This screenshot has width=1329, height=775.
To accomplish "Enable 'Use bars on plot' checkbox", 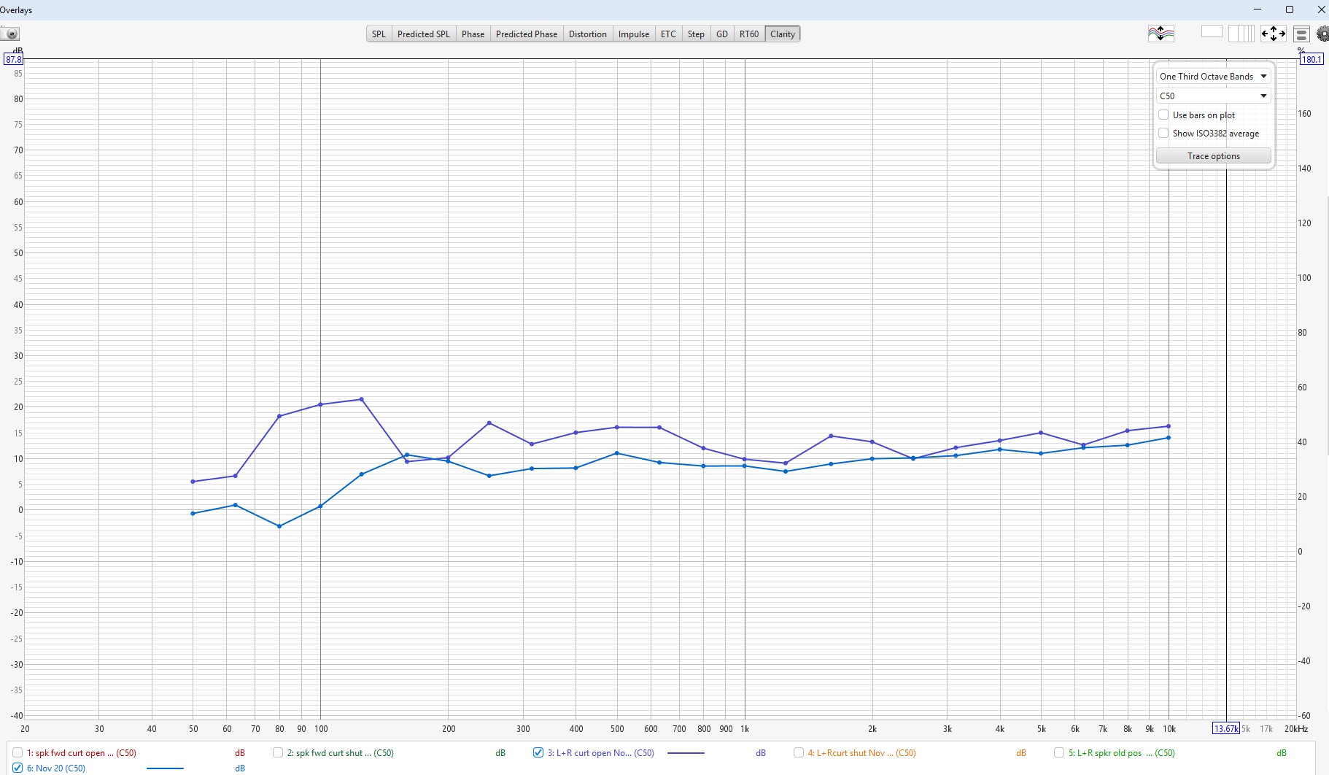I will point(1164,115).
